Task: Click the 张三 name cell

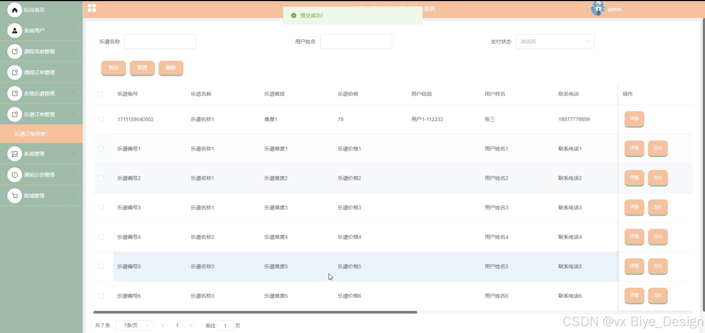Action: (490, 119)
